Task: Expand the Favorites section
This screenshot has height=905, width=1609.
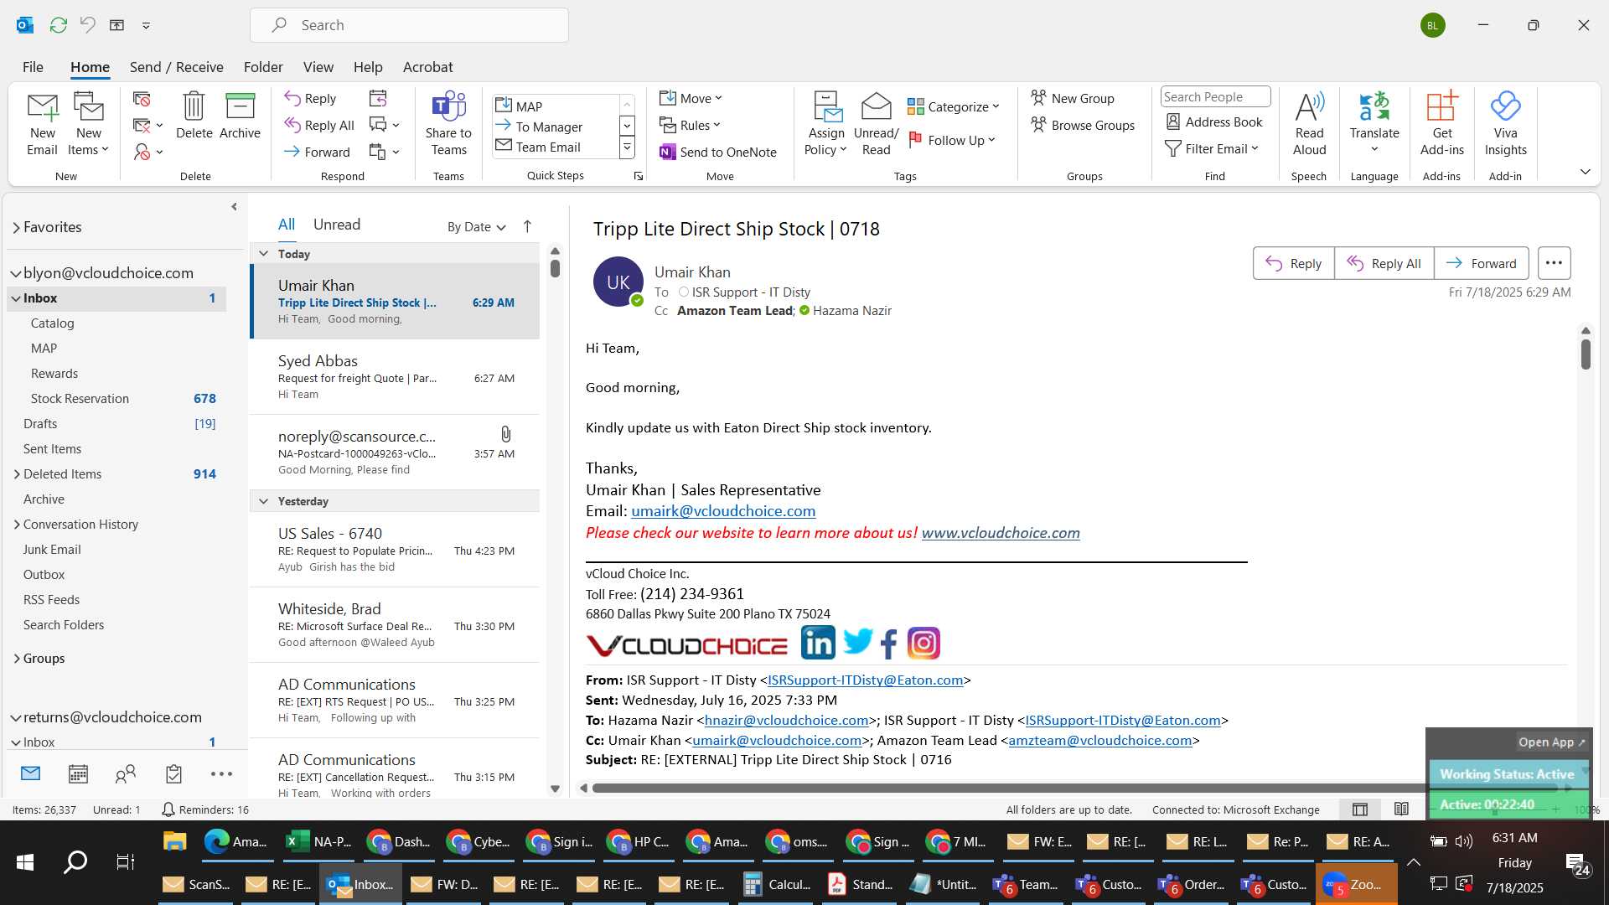Action: 17,227
